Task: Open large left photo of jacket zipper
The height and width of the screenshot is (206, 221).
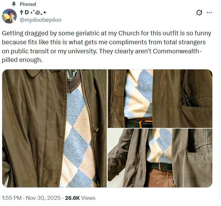Action: [x=54, y=128]
